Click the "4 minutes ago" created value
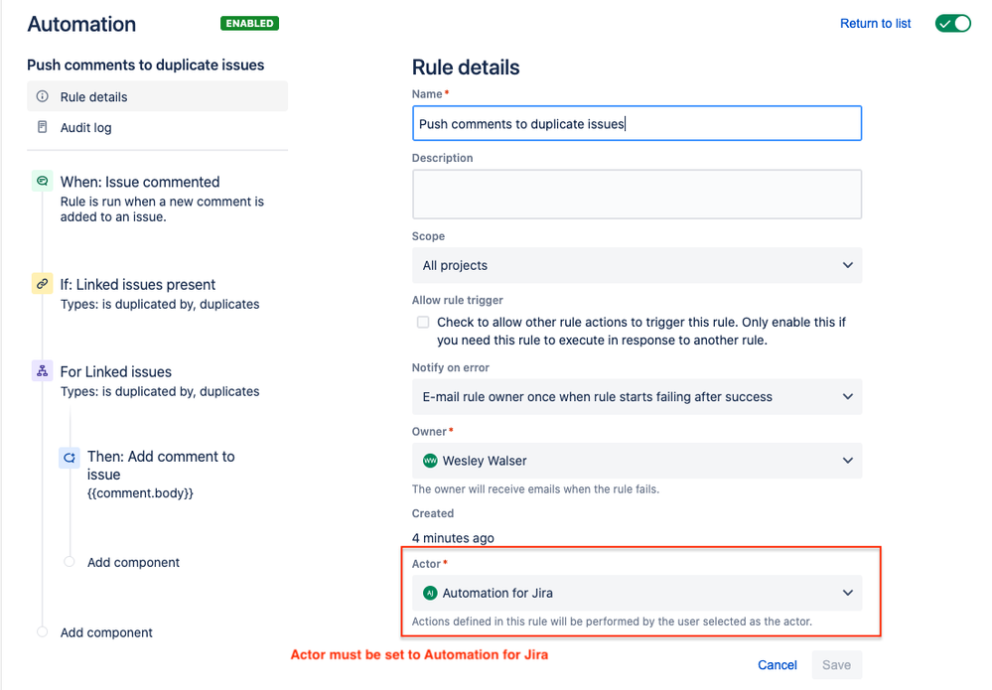992x690 pixels. (453, 538)
